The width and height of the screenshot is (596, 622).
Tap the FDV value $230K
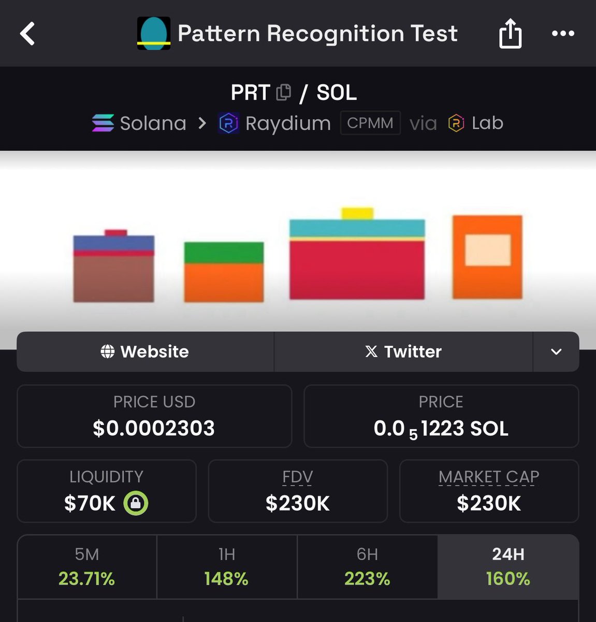click(x=298, y=503)
